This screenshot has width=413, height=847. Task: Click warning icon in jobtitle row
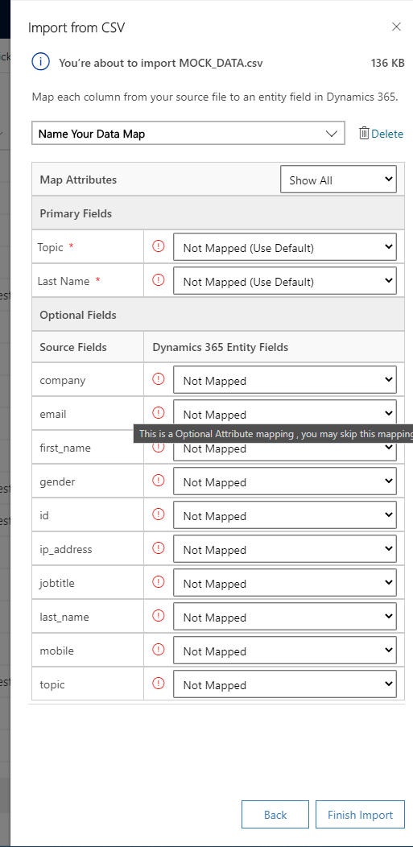pyautogui.click(x=158, y=582)
